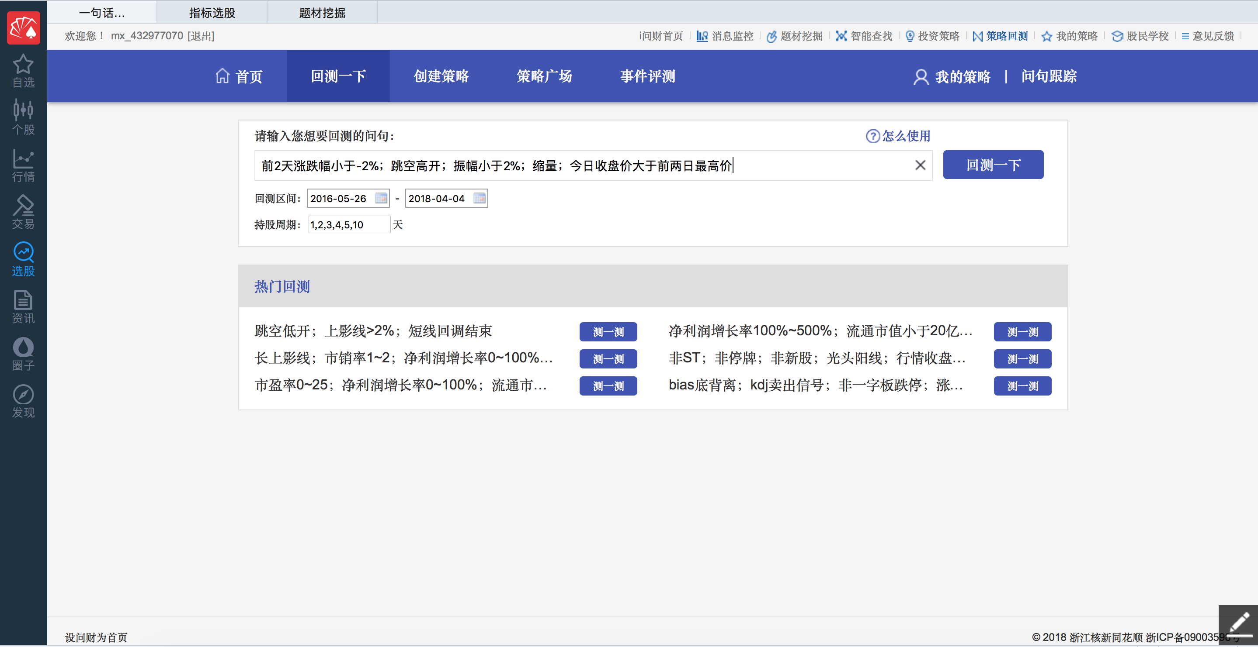Switch to the 指标选股 tab

pos(212,13)
